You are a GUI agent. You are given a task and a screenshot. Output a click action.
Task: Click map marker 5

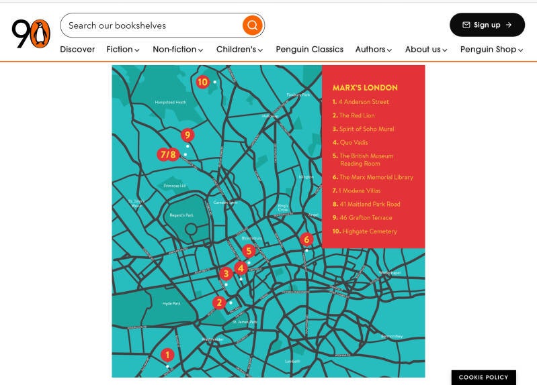tap(249, 251)
